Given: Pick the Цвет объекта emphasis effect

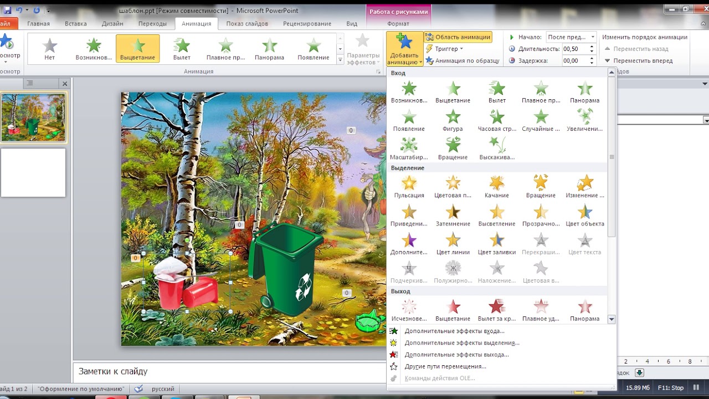Looking at the screenshot, I should click(585, 215).
